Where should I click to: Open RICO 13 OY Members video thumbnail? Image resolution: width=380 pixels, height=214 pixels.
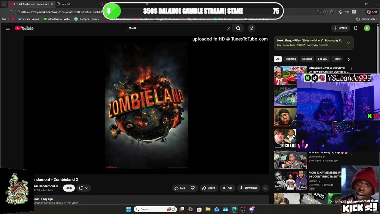click(x=290, y=180)
